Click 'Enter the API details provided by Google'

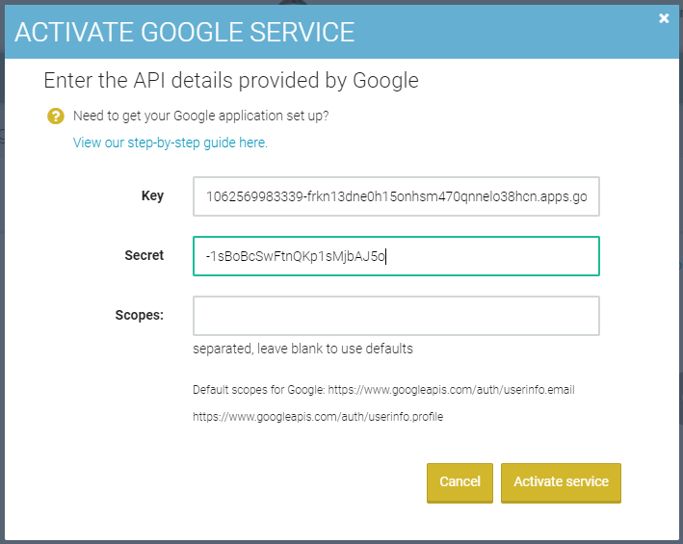231,81
